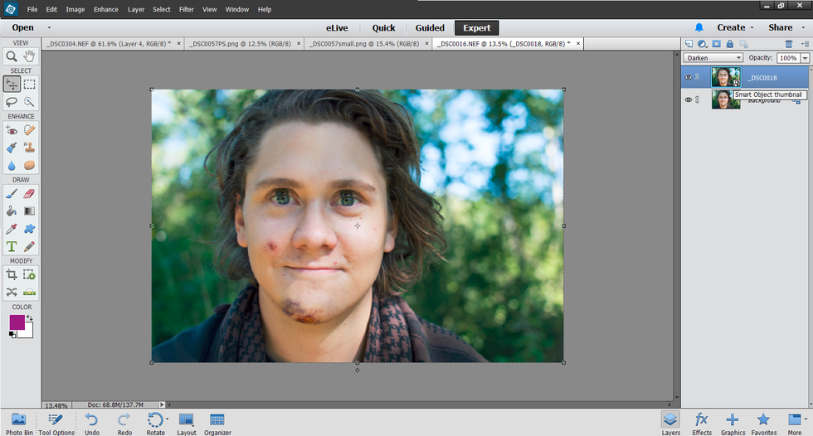The width and height of the screenshot is (813, 436).
Task: Click the Paint Bucket tool
Action: click(x=12, y=211)
